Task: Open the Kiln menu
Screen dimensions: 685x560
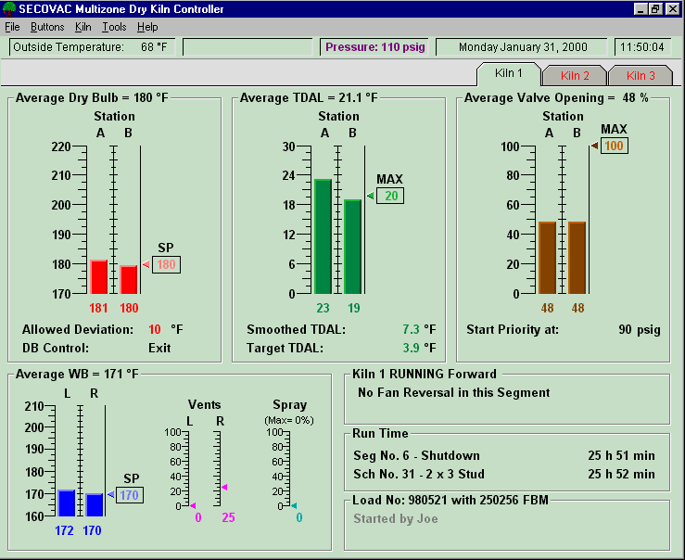Action: [x=83, y=27]
